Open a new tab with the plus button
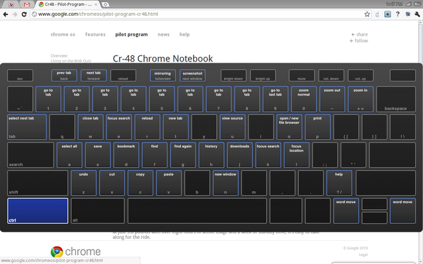Viewport: 423px width, 264px height. click(x=106, y=5)
